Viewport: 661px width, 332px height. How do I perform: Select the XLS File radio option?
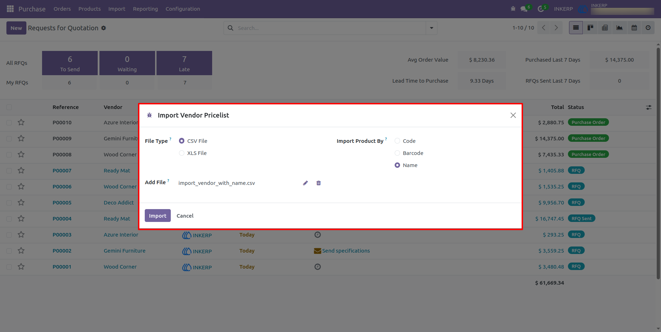click(x=181, y=153)
